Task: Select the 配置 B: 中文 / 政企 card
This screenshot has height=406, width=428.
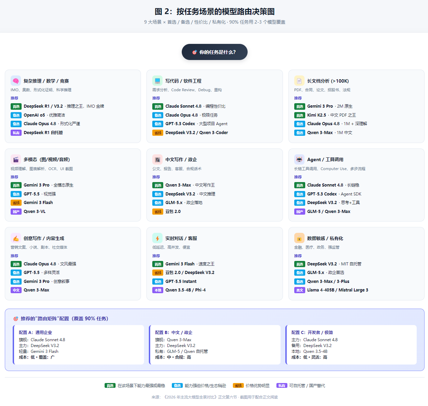Action: pos(215,345)
